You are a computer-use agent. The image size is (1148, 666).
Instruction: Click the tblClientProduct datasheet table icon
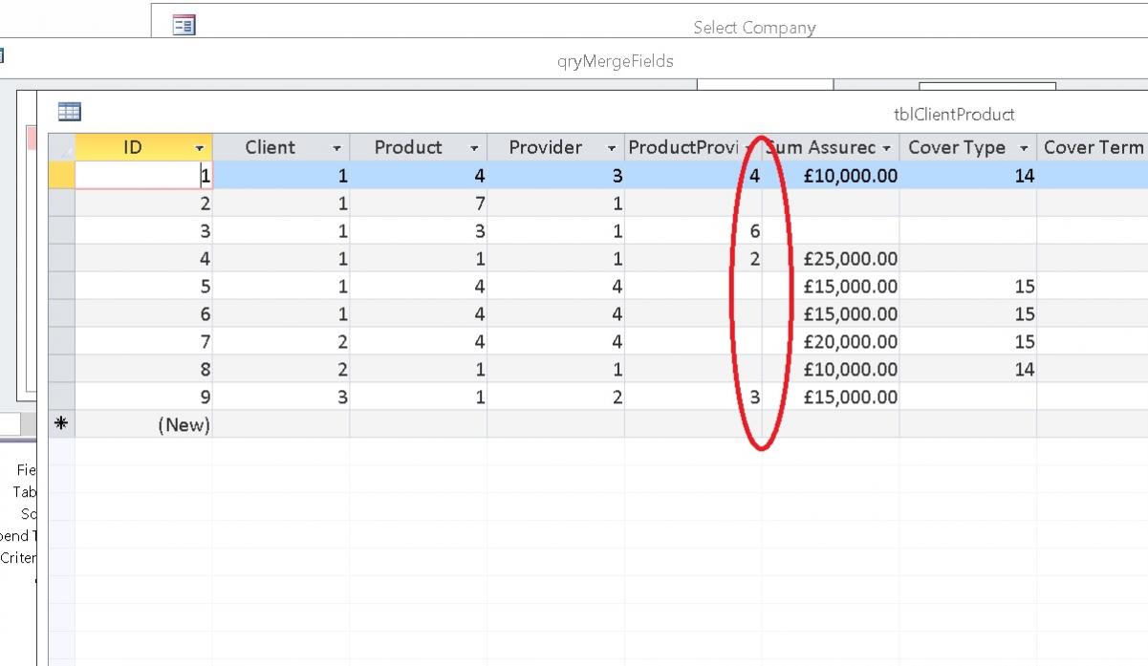point(69,112)
